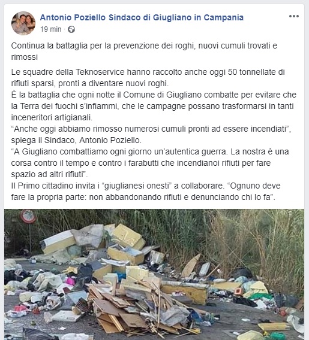Click the text 'spiega il Sindaco, Antonio Poziello'
This screenshot has width=309, height=340.
tap(76, 140)
